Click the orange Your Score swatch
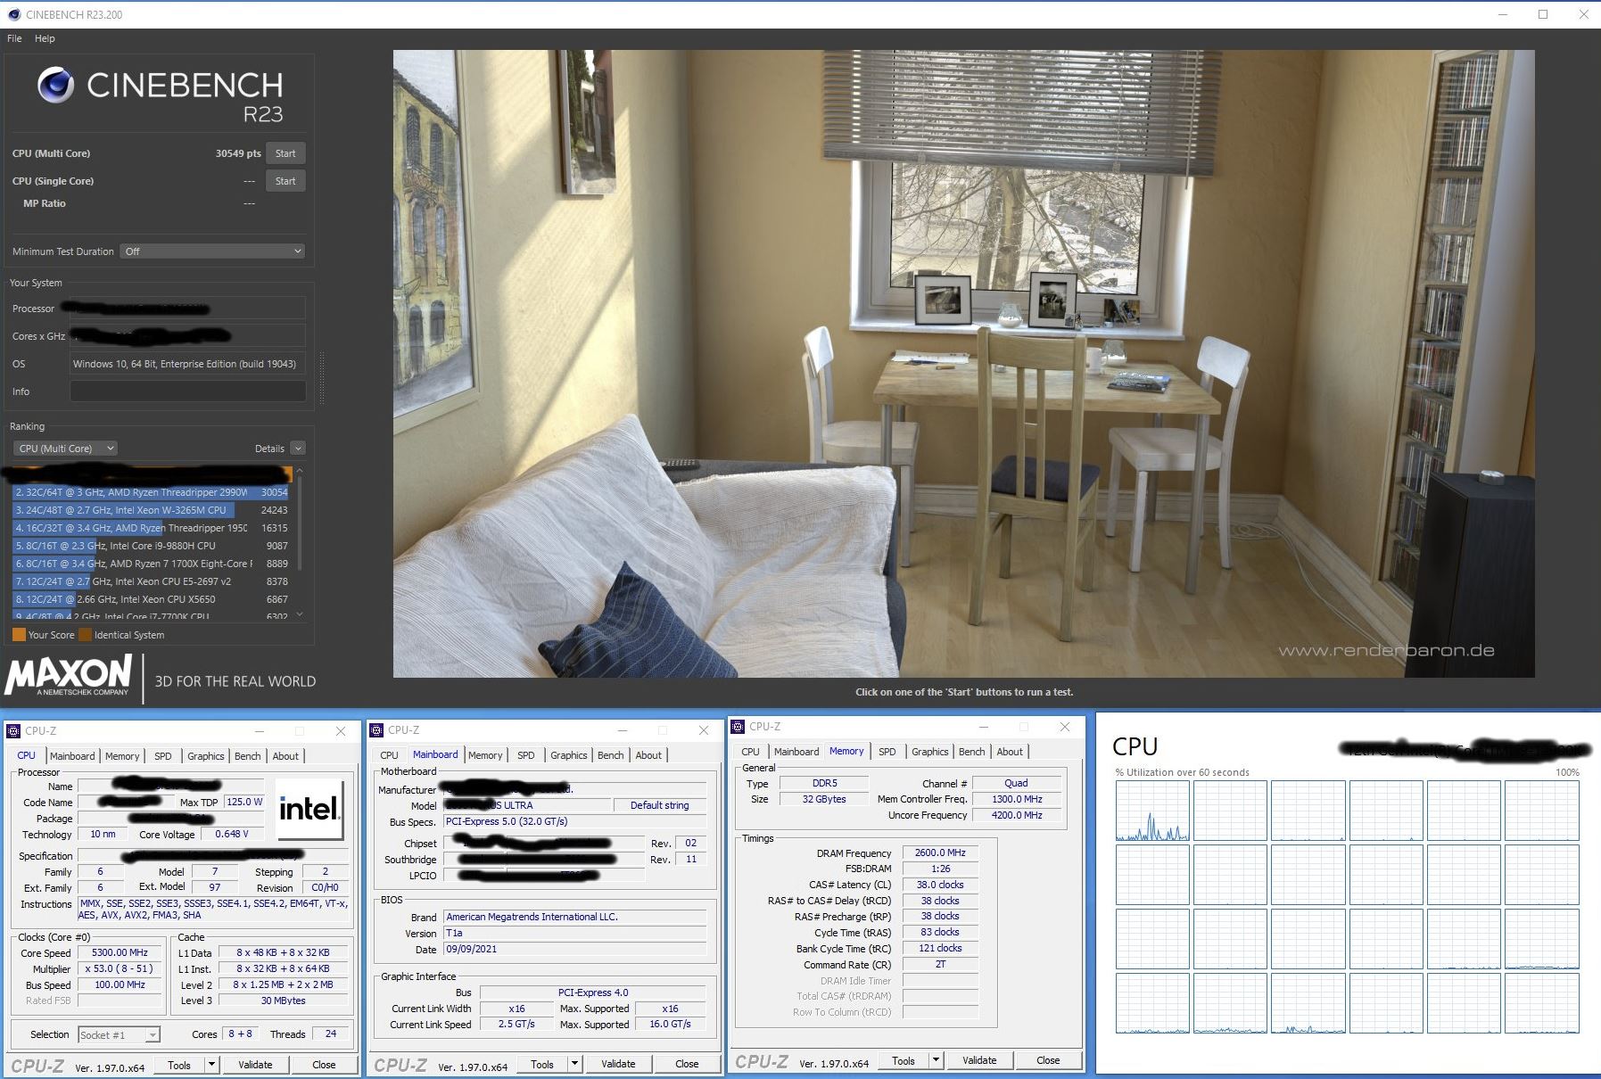1601x1079 pixels. pos(19,635)
